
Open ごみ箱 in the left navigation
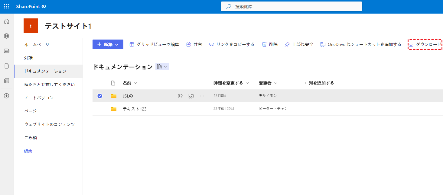tap(31, 138)
